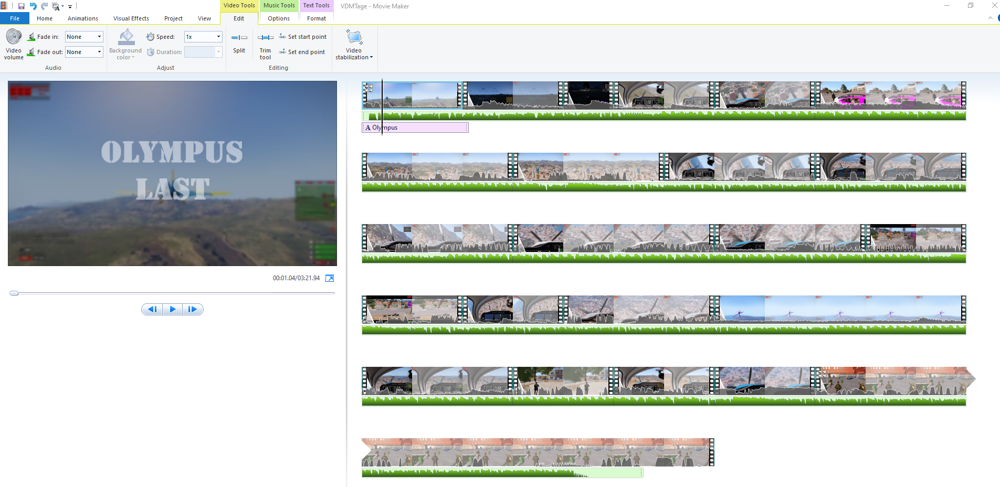Screen dimensions: 1000x487
Task: Open the Speed 1x dropdown
Action: pos(203,37)
